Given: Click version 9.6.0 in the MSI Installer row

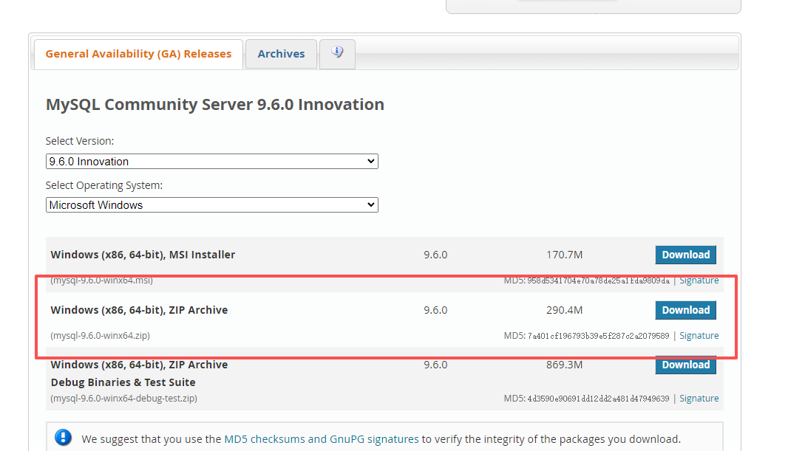Looking at the screenshot, I should [435, 255].
